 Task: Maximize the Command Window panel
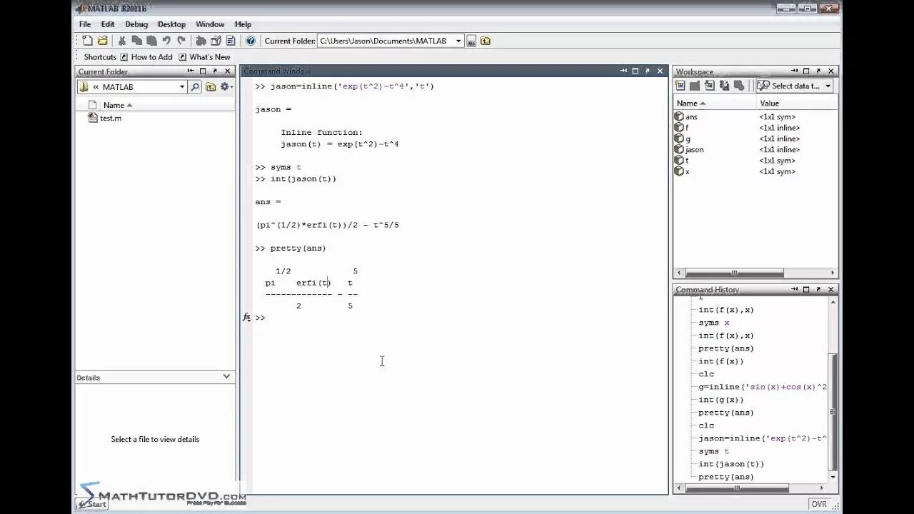point(635,71)
